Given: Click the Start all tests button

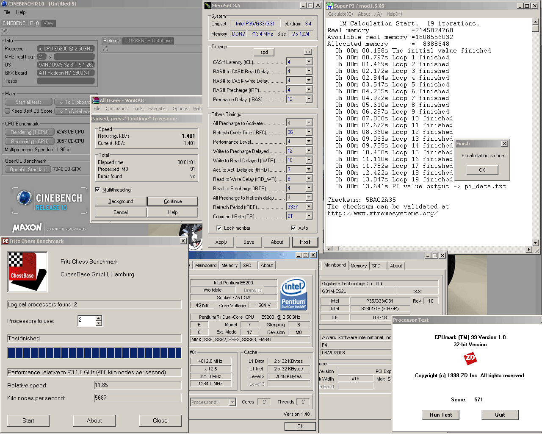Looking at the screenshot, I should point(29,102).
